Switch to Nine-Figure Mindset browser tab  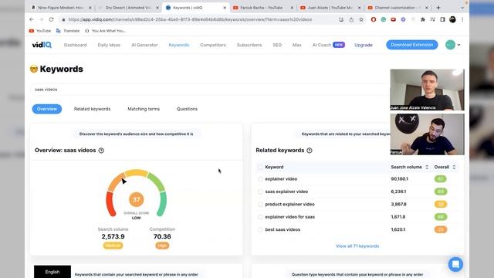[x=61, y=8]
